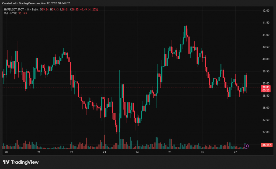Viewport: 276px width, 169px height.
Task: Click the 36.14K volume label on axis
Action: pos(267,145)
